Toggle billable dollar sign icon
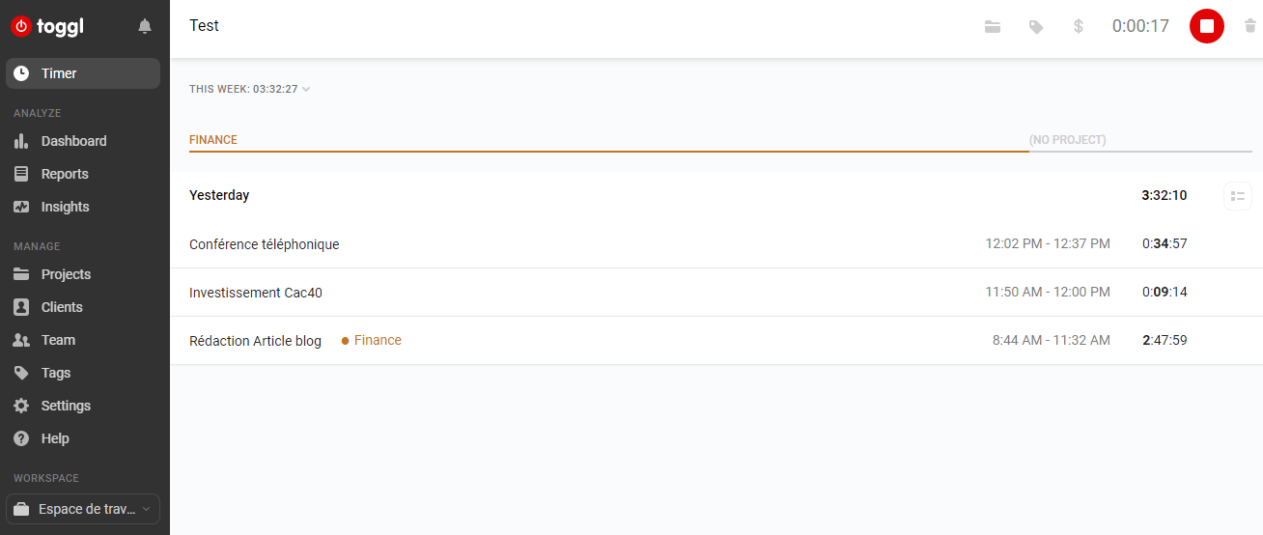This screenshot has height=535, width=1263. tap(1079, 27)
